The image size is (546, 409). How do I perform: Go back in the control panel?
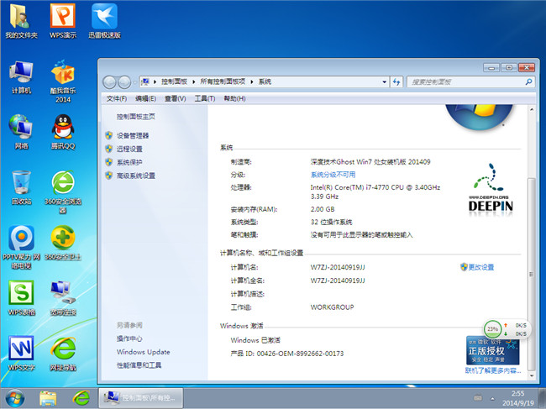point(109,82)
